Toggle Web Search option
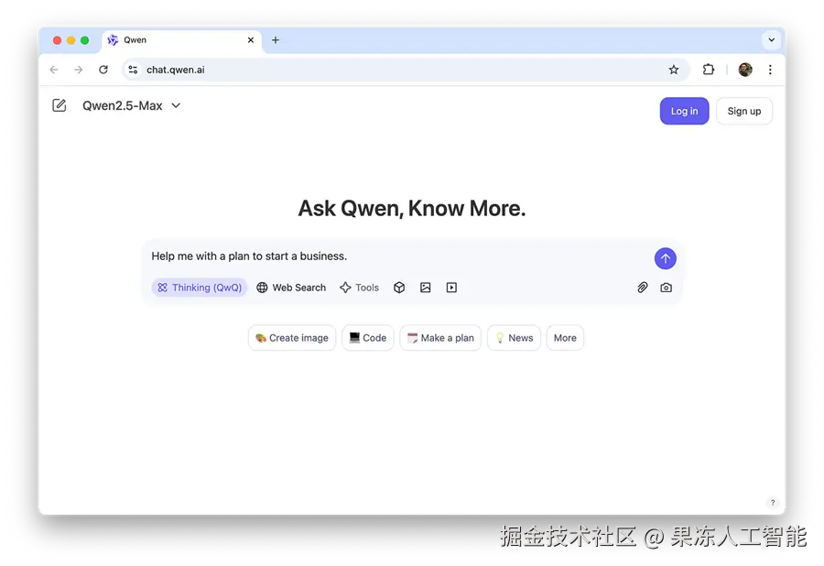 (291, 288)
